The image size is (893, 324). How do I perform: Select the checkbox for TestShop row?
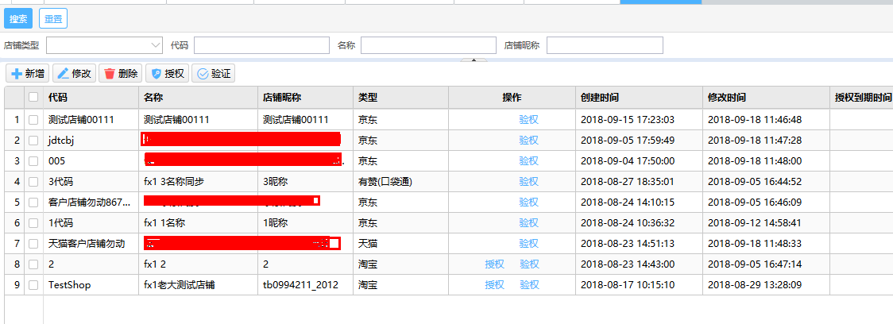click(33, 285)
